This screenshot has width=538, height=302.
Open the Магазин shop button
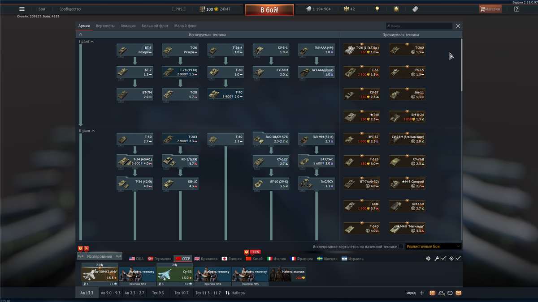coord(490,9)
